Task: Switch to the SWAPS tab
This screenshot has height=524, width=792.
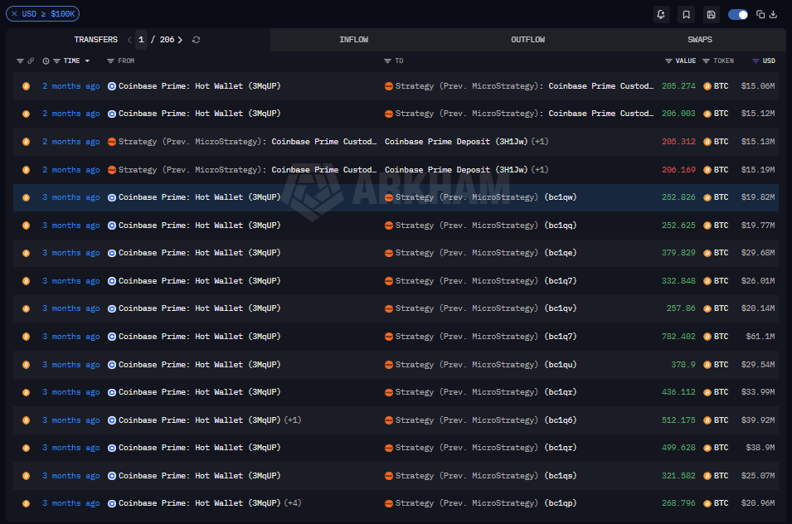Action: tap(700, 39)
